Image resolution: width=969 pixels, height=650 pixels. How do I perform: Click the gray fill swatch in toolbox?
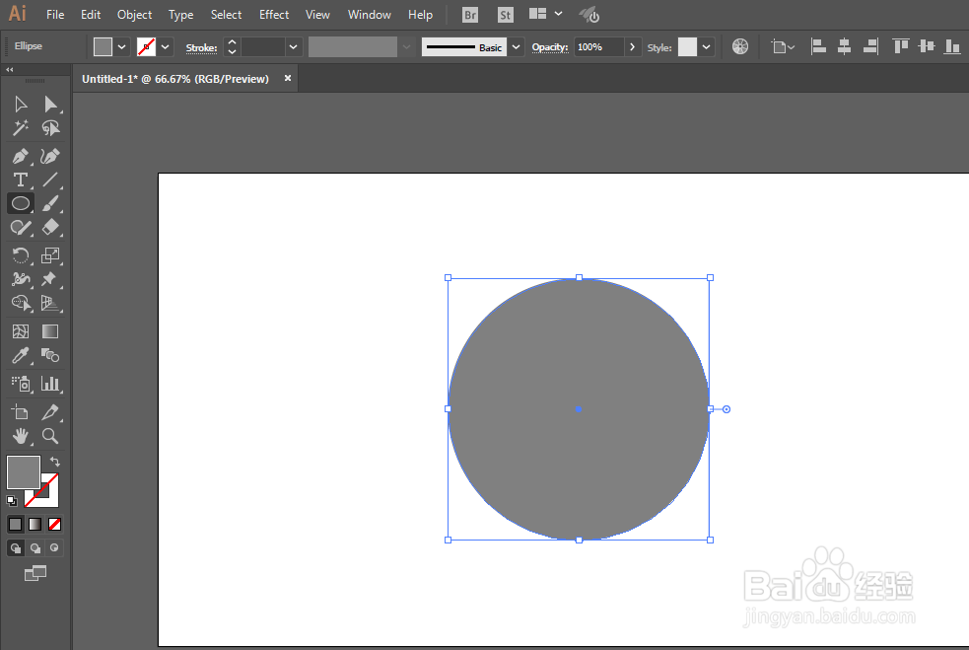click(24, 471)
